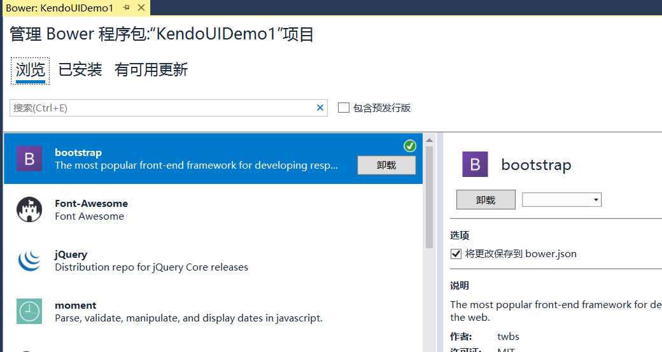Pin the Bower: KendoUIDemo1 document tab
The width and height of the screenshot is (662, 352).
(x=126, y=8)
